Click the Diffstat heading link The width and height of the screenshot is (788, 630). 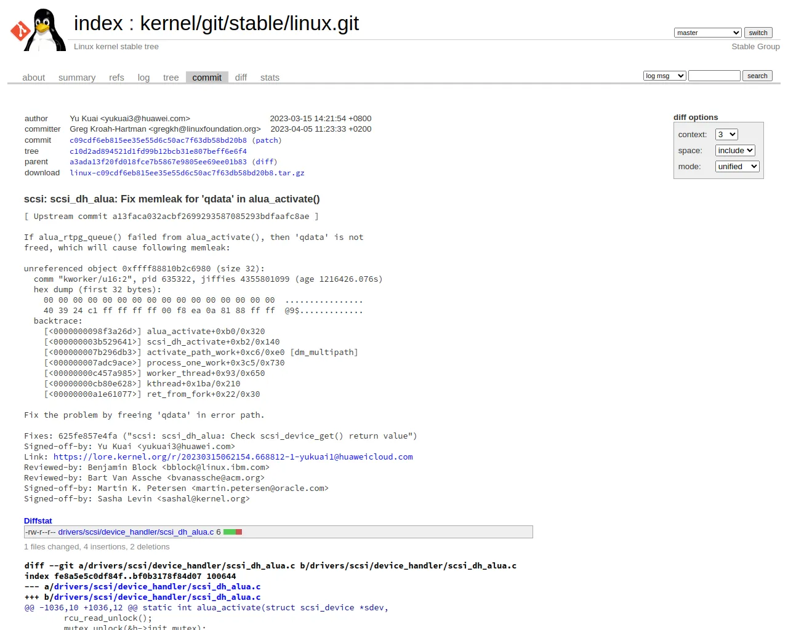pyautogui.click(x=38, y=521)
